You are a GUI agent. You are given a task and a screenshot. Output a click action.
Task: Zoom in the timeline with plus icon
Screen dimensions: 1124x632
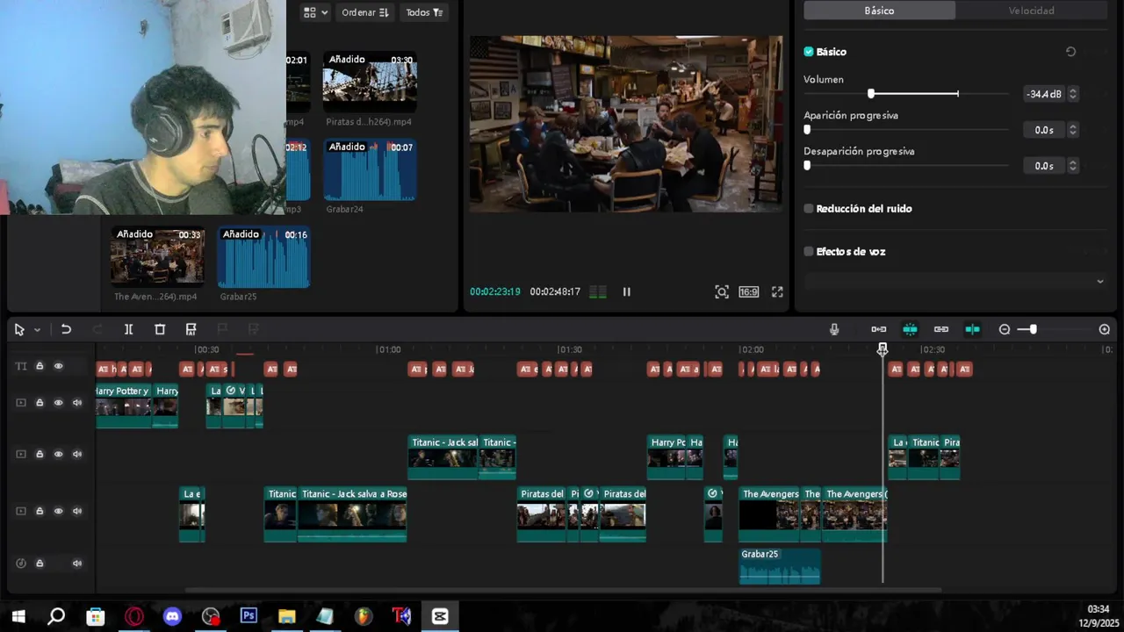pos(1105,330)
